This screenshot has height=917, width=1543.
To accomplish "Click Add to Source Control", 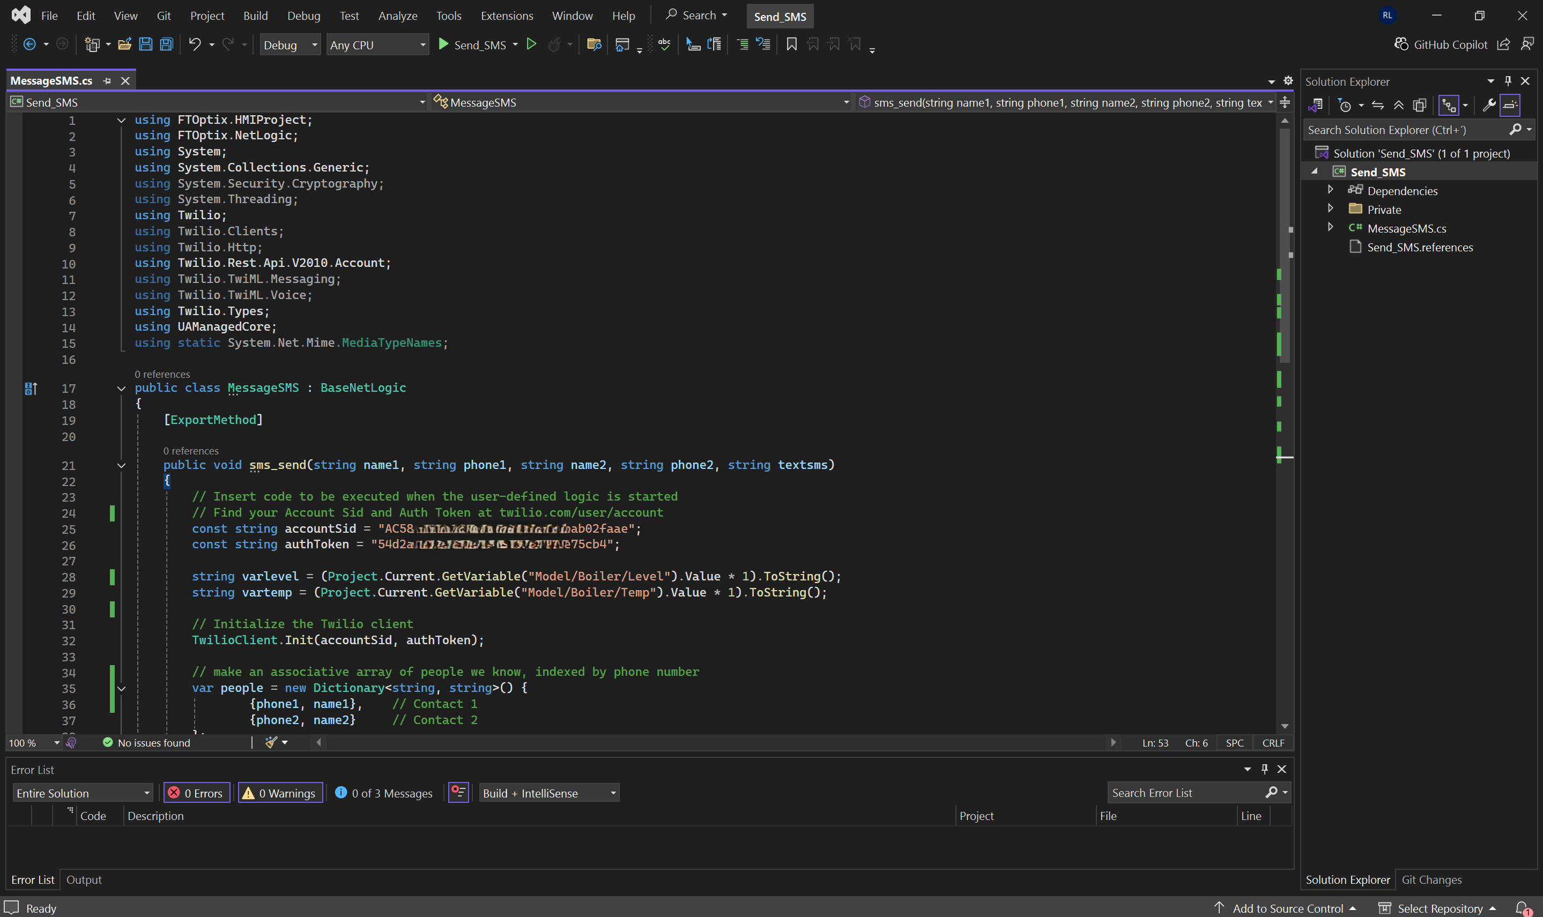I will [1286, 908].
